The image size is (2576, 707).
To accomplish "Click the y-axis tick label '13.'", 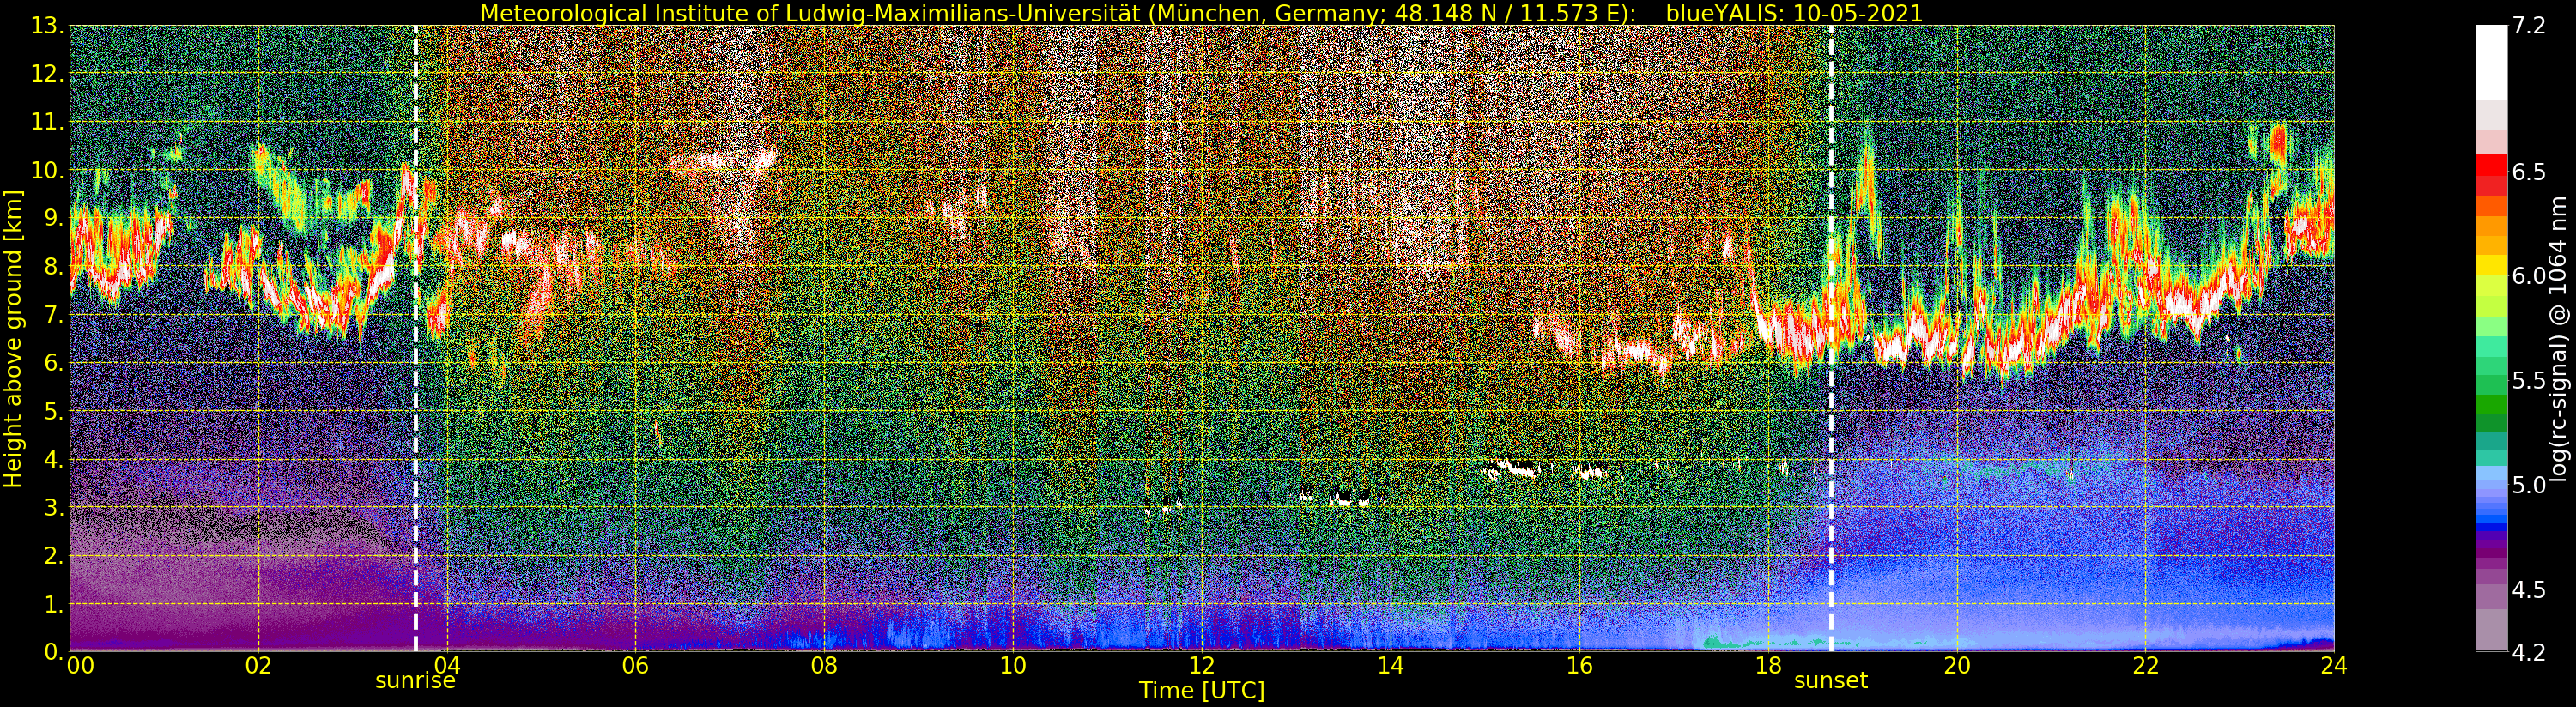I will 47,26.
